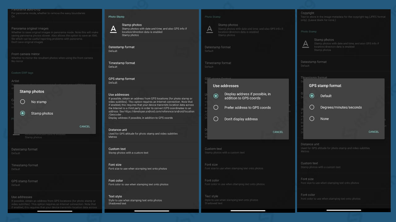396x222 pixels.
Task: Tap dimmed Datestamp format behind Use addresses dialog
Action: click(248, 49)
